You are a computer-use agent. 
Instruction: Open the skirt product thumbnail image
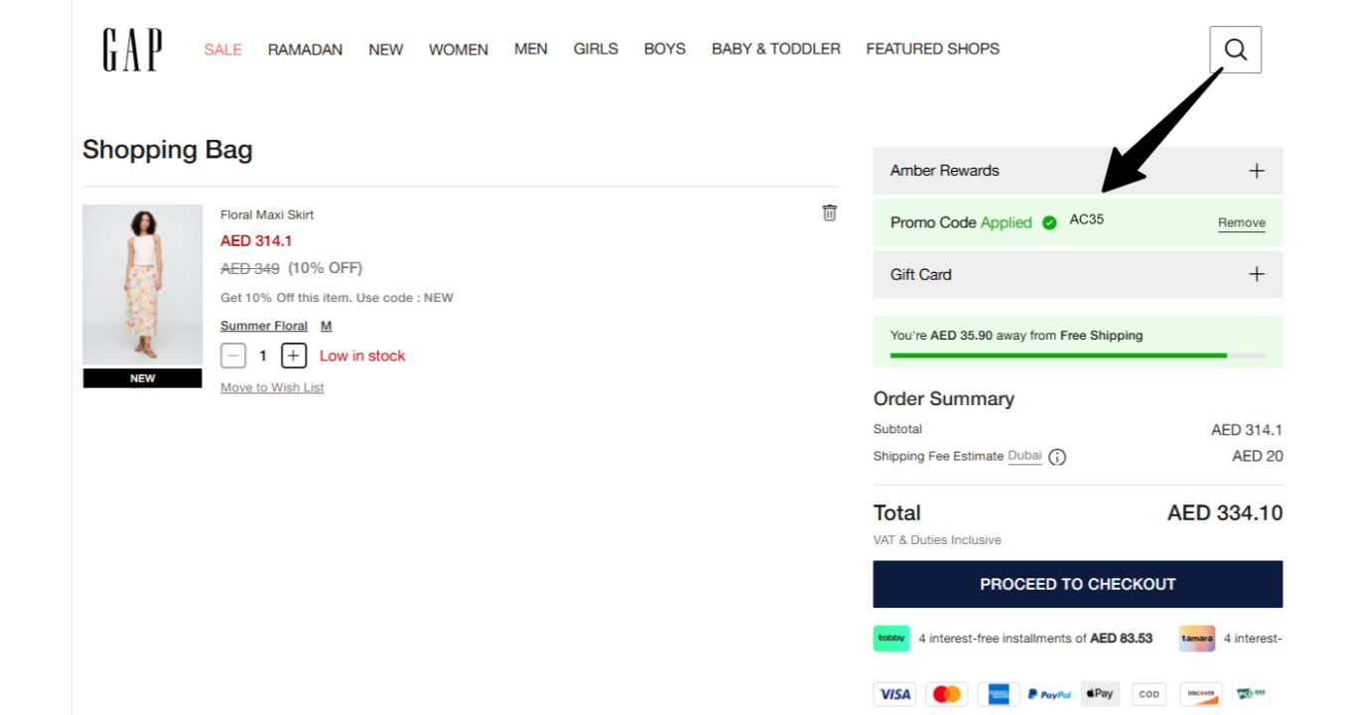pyautogui.click(x=142, y=285)
